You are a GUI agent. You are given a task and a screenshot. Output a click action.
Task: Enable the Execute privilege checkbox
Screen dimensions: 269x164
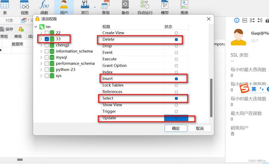point(176,59)
